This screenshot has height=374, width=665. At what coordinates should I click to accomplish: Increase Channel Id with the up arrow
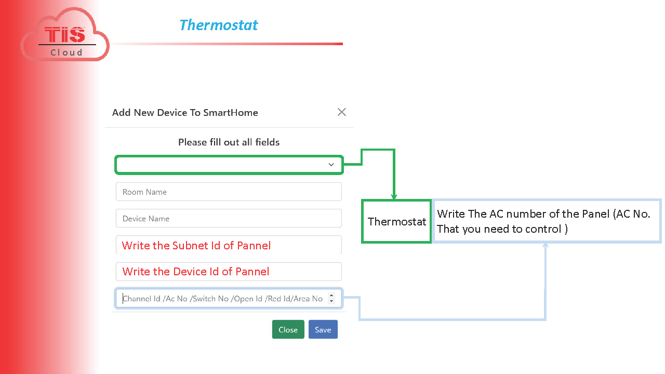pyautogui.click(x=331, y=296)
